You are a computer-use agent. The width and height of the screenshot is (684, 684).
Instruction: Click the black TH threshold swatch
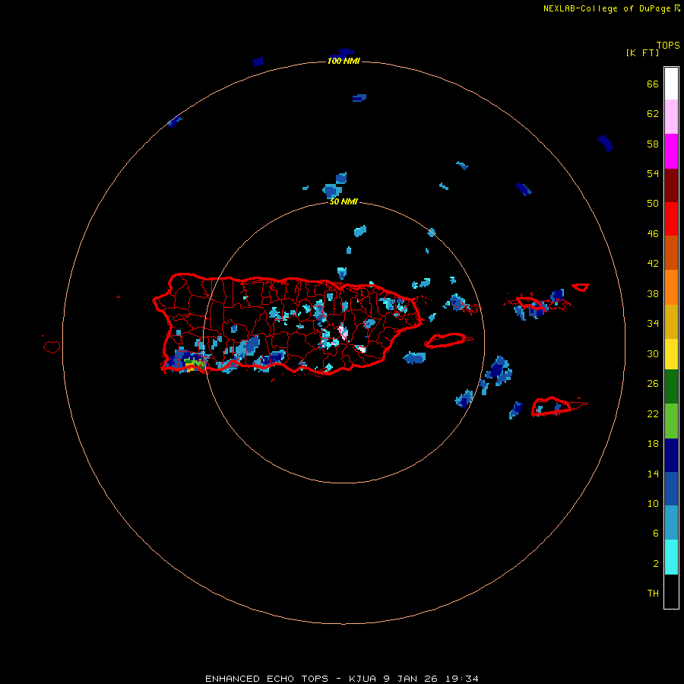pyautogui.click(x=671, y=591)
